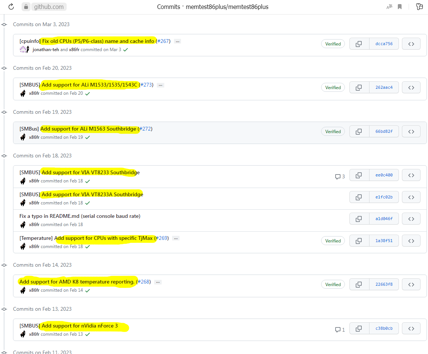Click the lock icon beside github.com

(x=26, y=7)
